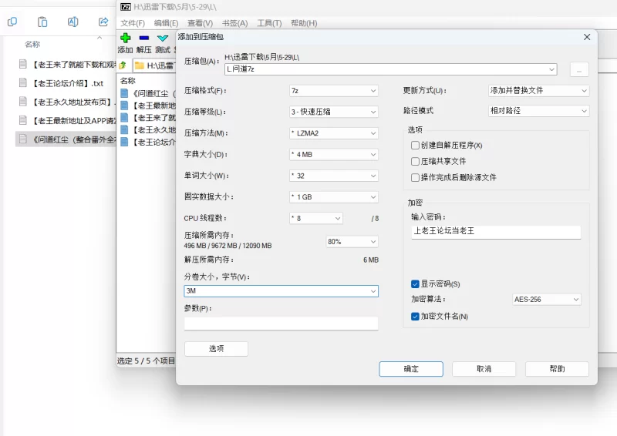The height and width of the screenshot is (436, 617).
Task: Check 操作完成后删除源文件 option
Action: tap(415, 177)
